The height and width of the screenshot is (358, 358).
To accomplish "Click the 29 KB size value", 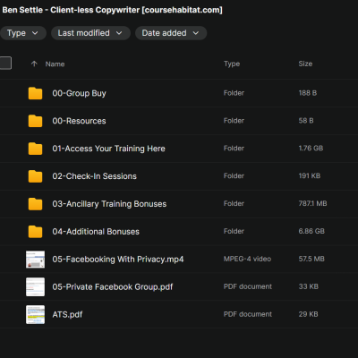I will point(308,314).
